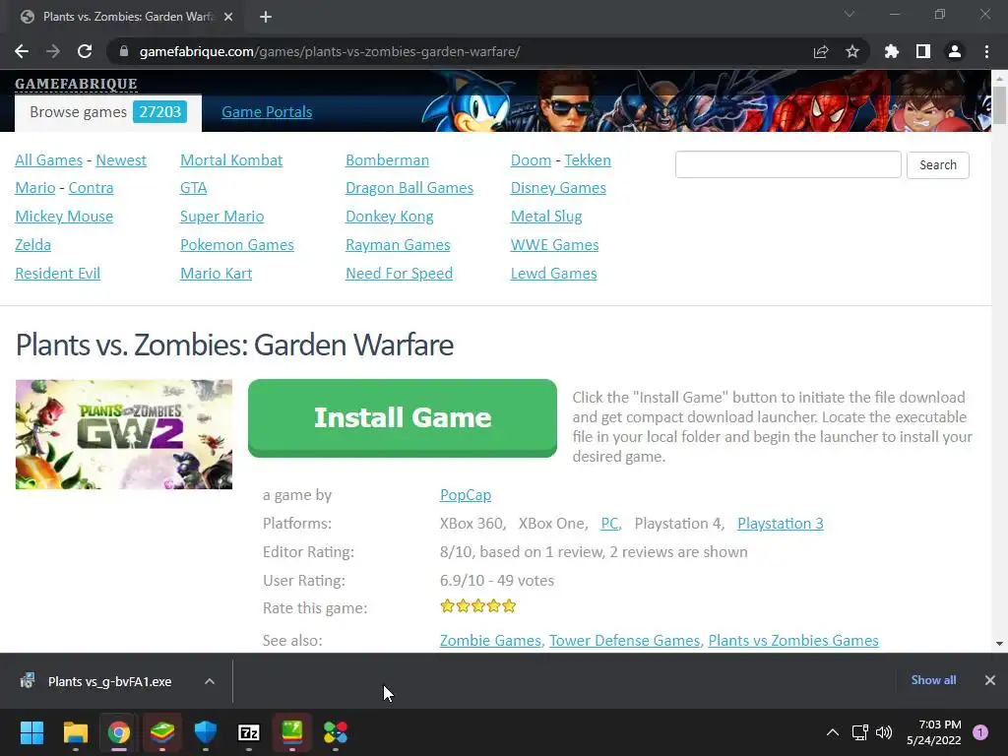Open the colorful clover app in the taskbar
The height and width of the screenshot is (756, 1008).
click(336, 732)
